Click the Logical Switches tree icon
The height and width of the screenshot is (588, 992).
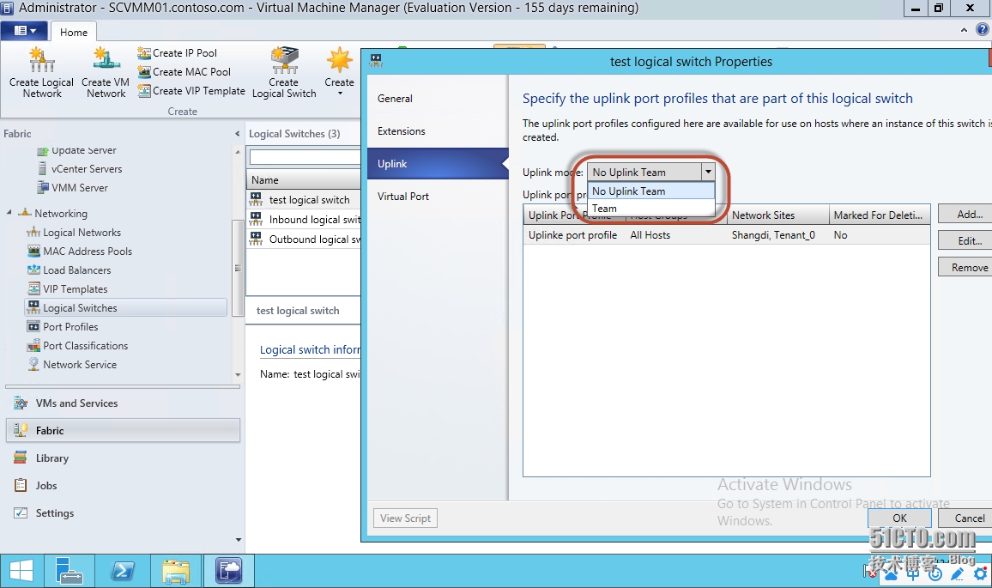pyautogui.click(x=33, y=308)
